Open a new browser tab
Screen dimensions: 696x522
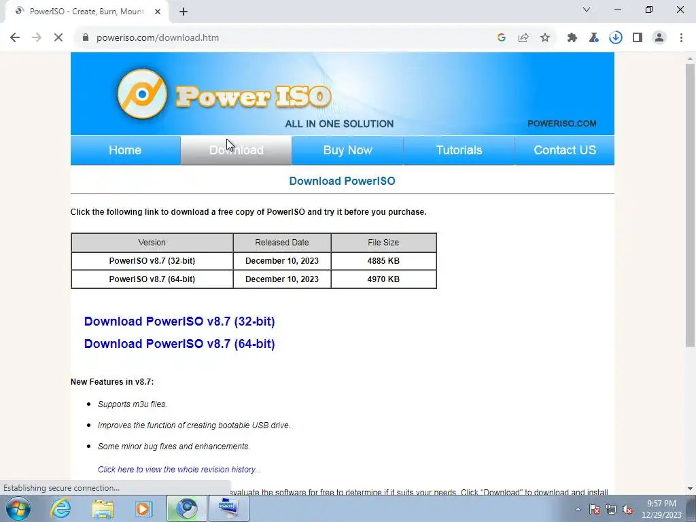tap(184, 12)
